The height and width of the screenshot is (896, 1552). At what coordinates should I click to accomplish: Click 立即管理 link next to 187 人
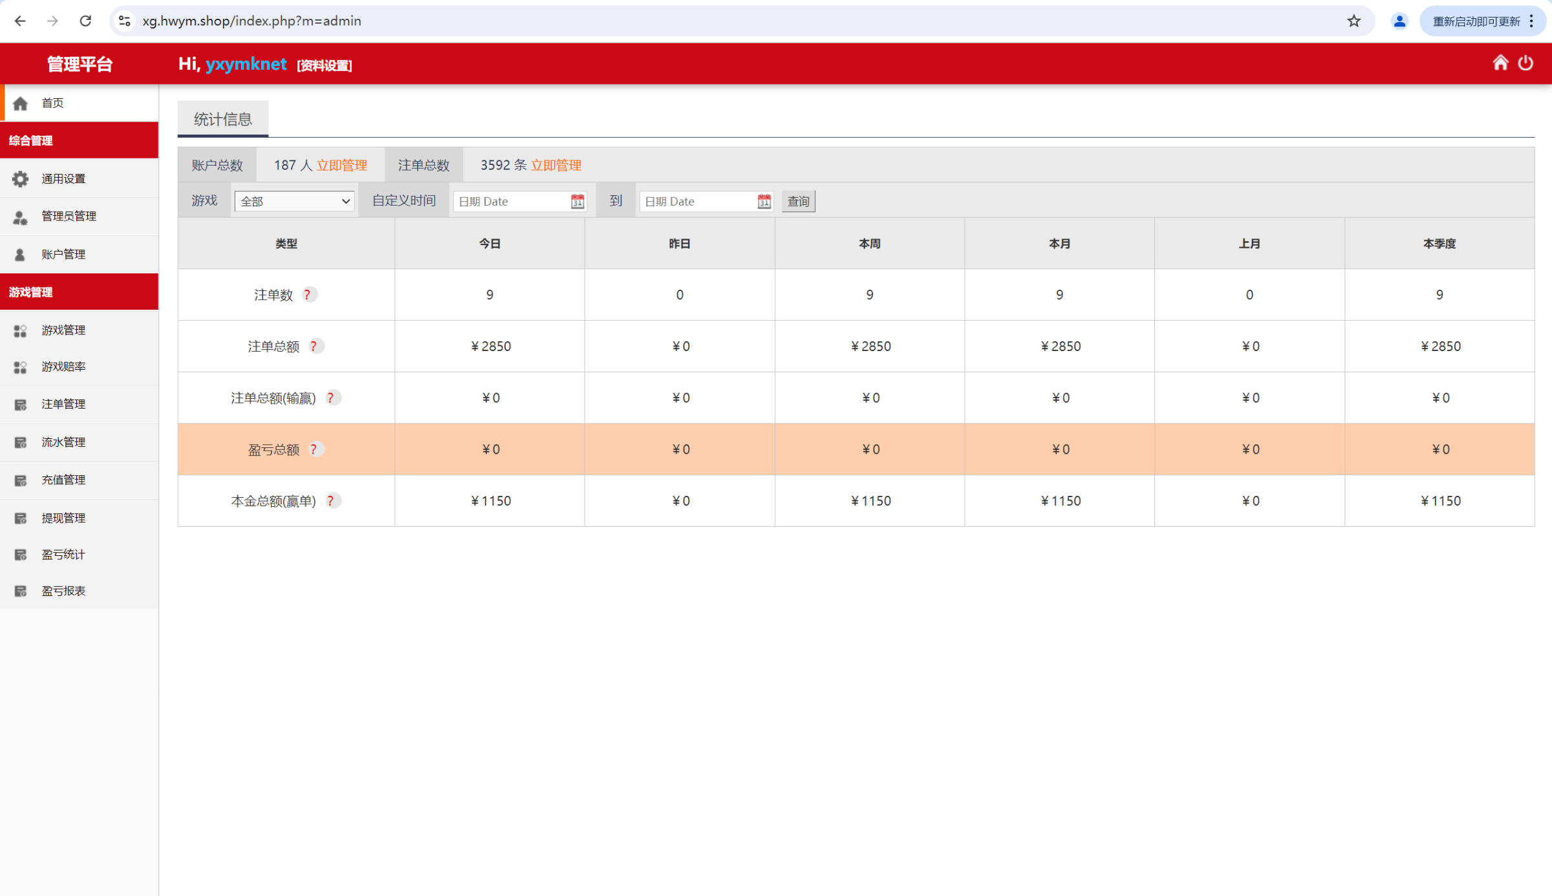click(341, 165)
